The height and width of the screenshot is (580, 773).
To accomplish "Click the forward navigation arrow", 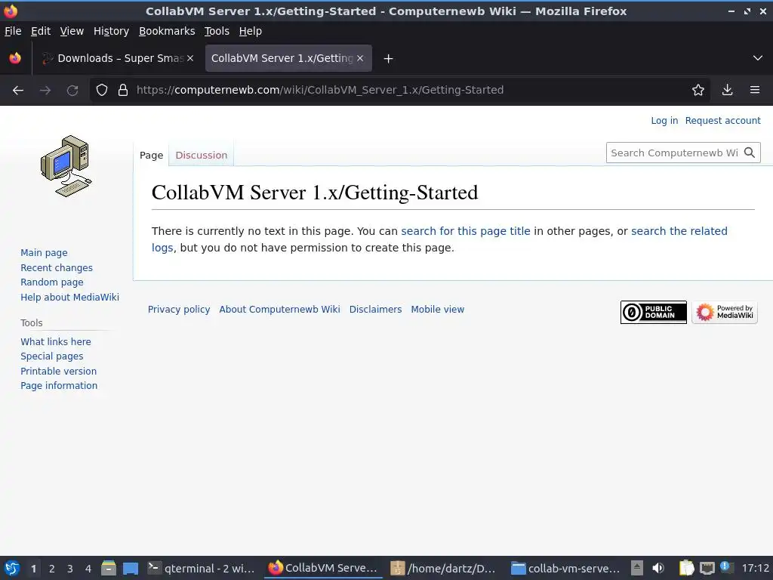I will pyautogui.click(x=45, y=90).
